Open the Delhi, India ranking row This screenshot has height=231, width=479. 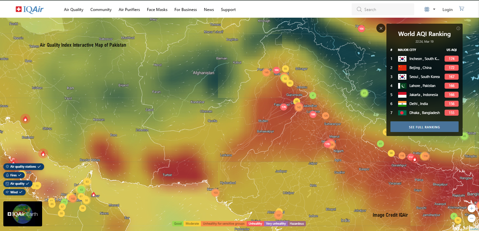point(425,104)
